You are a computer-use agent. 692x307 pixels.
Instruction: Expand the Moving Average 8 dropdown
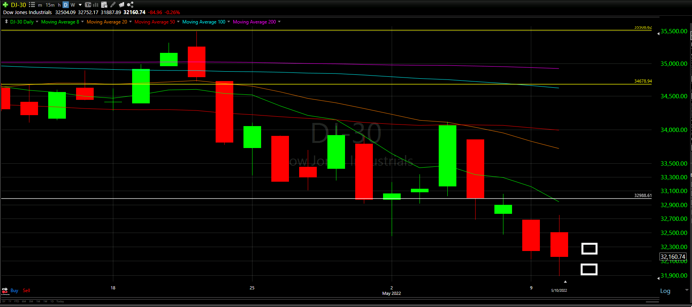pos(82,22)
